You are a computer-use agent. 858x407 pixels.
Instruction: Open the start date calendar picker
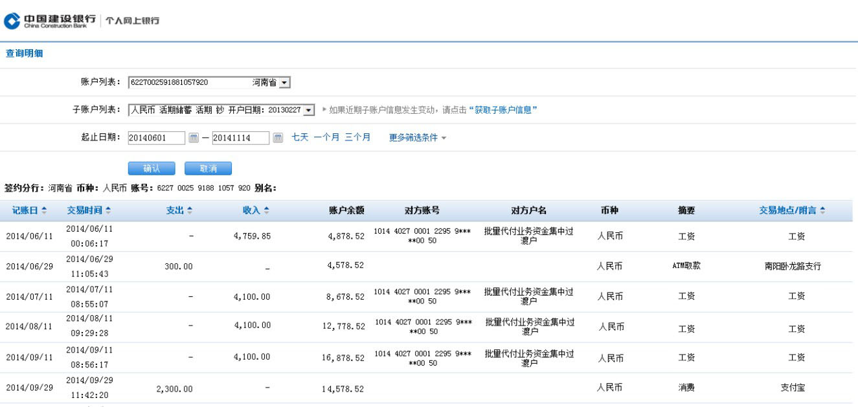[x=194, y=137]
